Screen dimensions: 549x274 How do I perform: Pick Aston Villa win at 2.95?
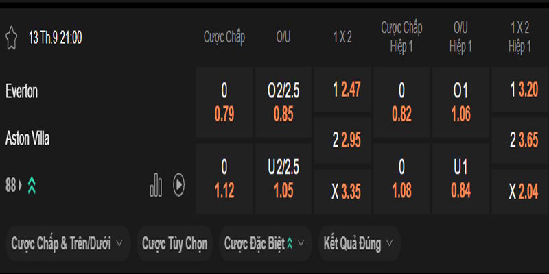[x=342, y=140]
